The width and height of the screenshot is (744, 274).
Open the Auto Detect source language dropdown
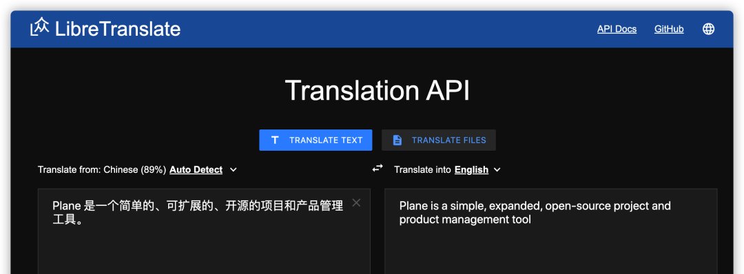[203, 169]
